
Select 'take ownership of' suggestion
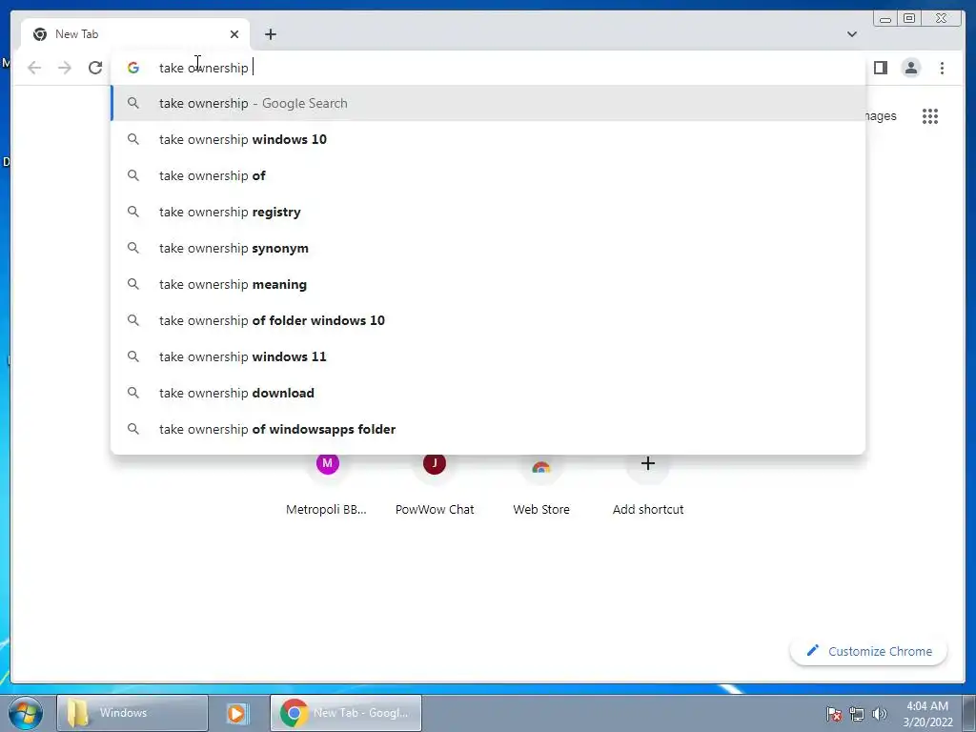coord(488,175)
